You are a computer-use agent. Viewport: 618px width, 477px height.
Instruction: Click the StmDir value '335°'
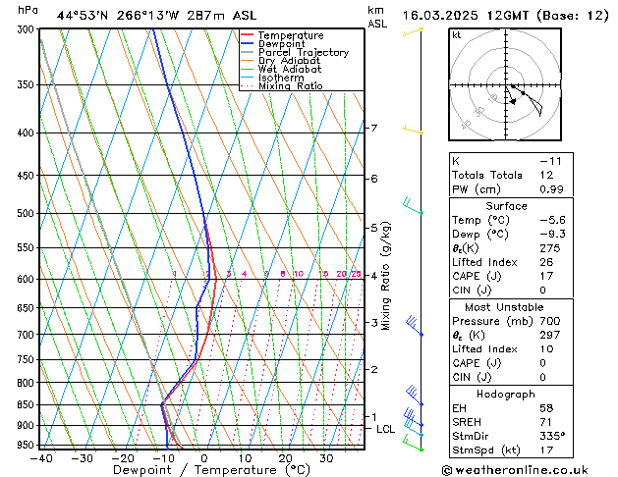pyautogui.click(x=552, y=436)
